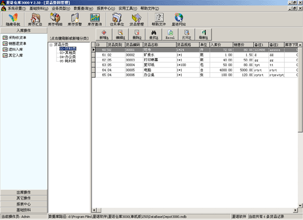Click the 入库价 column header
Viewport: 303px width, 220px height.
pos(221,45)
